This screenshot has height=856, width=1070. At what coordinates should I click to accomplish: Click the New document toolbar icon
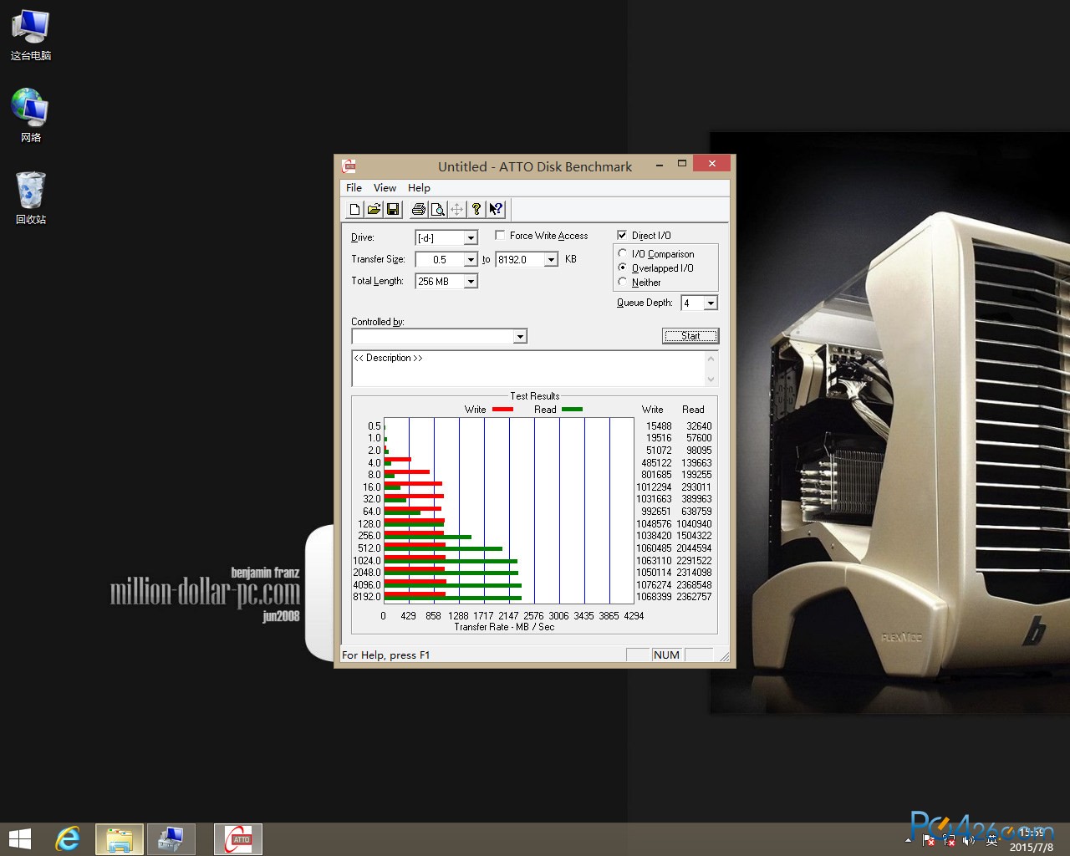click(354, 210)
